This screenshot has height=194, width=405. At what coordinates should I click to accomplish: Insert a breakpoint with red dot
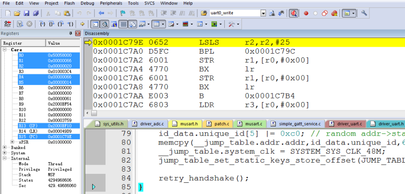(x=306, y=13)
